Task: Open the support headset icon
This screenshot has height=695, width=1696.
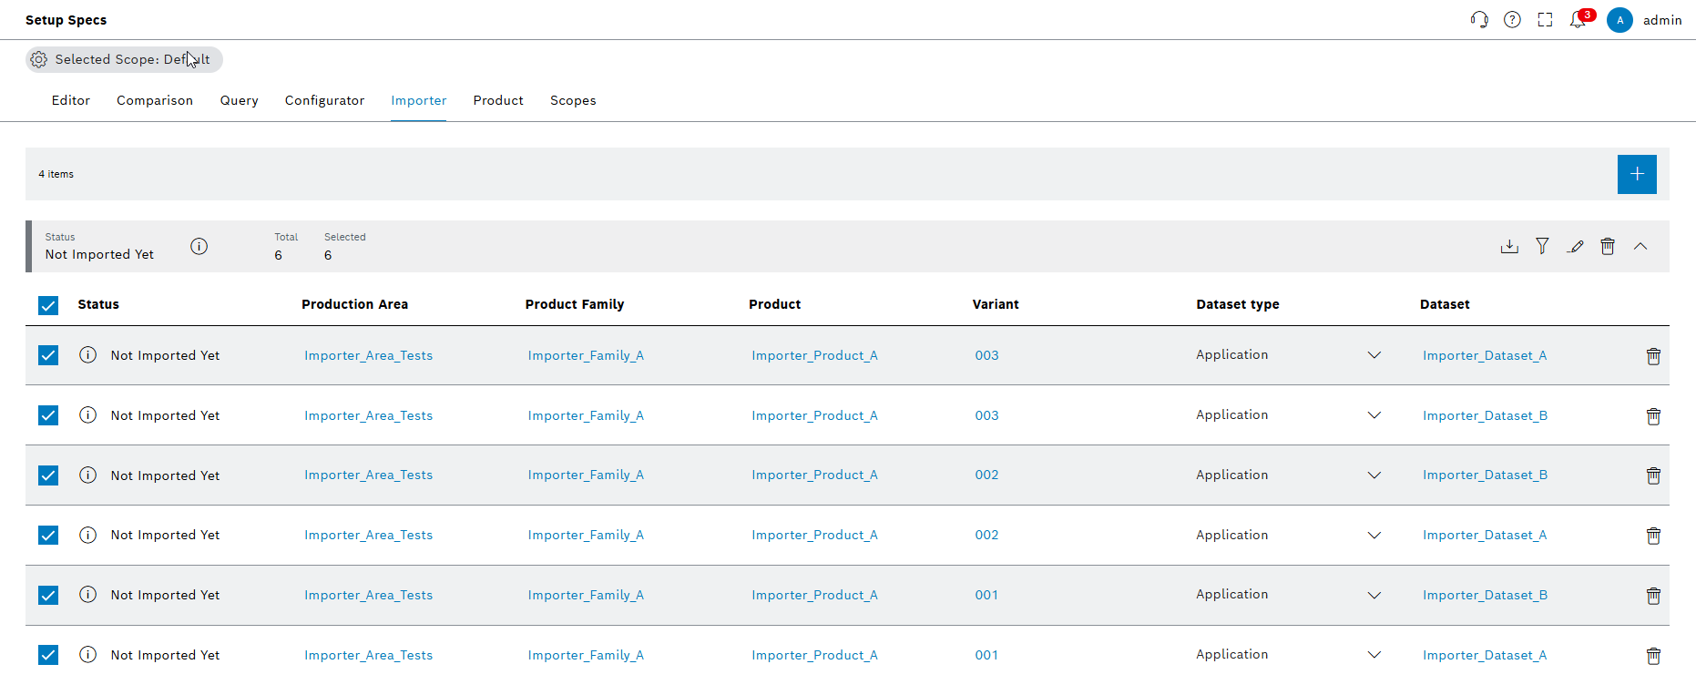Action: click(1479, 20)
